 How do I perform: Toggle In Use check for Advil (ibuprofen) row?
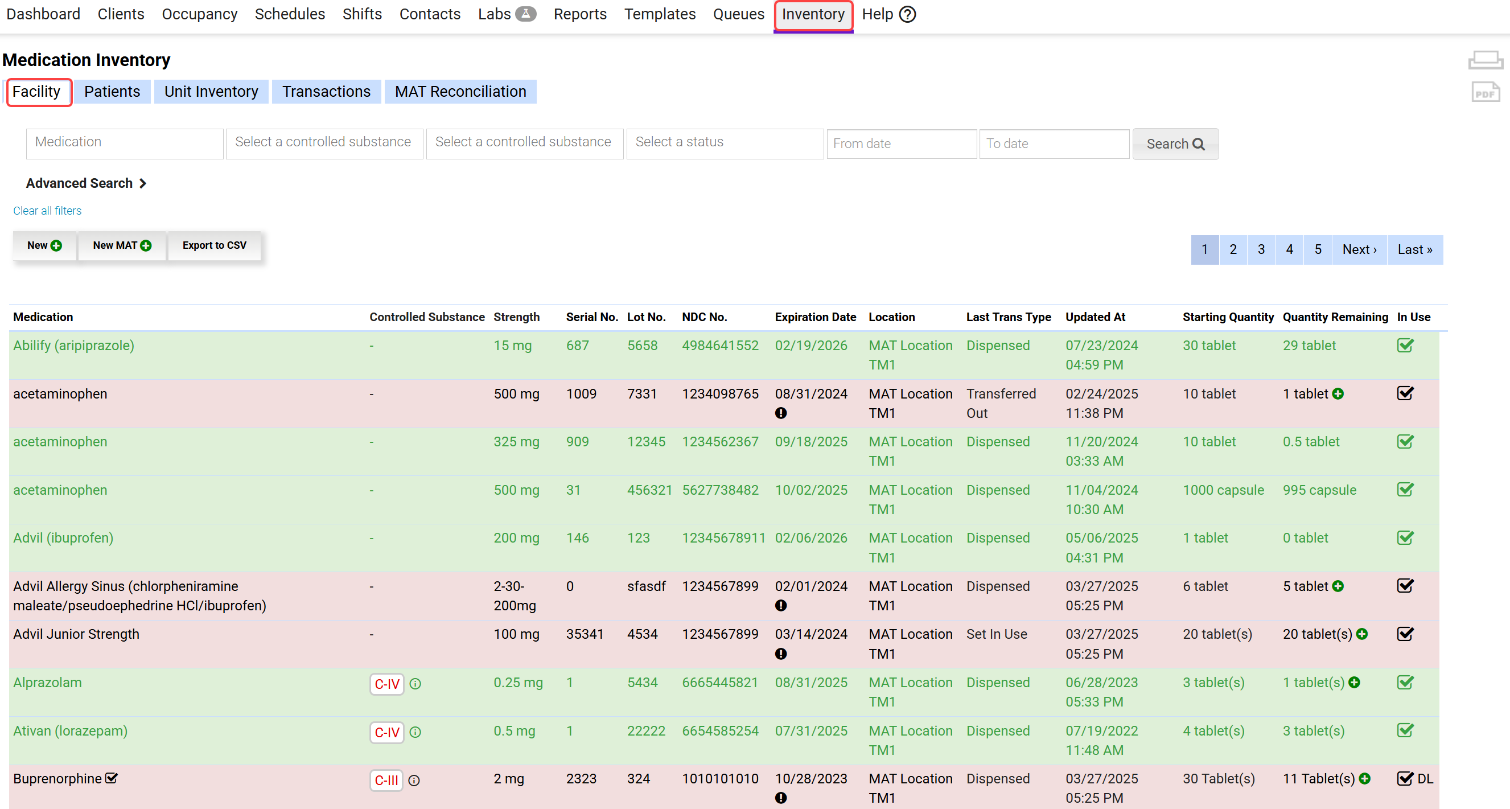(x=1405, y=537)
